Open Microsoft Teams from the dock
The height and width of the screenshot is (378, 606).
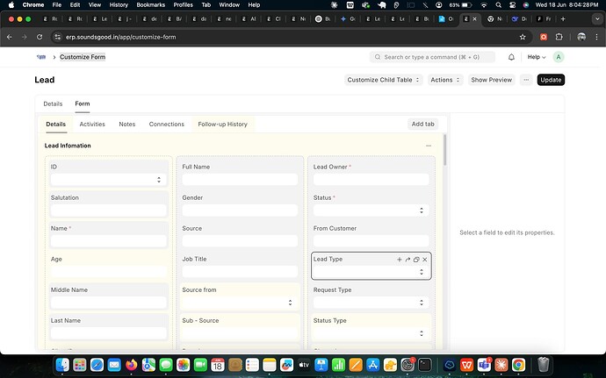(484, 365)
